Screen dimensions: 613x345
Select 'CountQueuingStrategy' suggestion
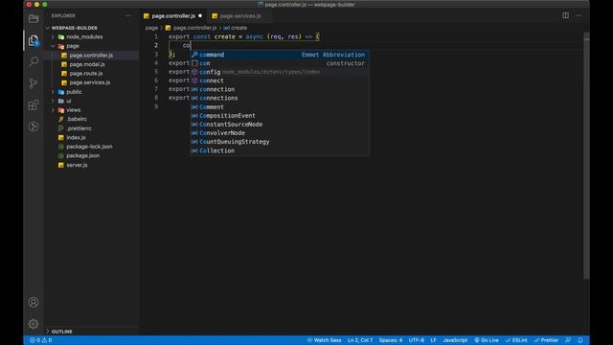click(279, 142)
